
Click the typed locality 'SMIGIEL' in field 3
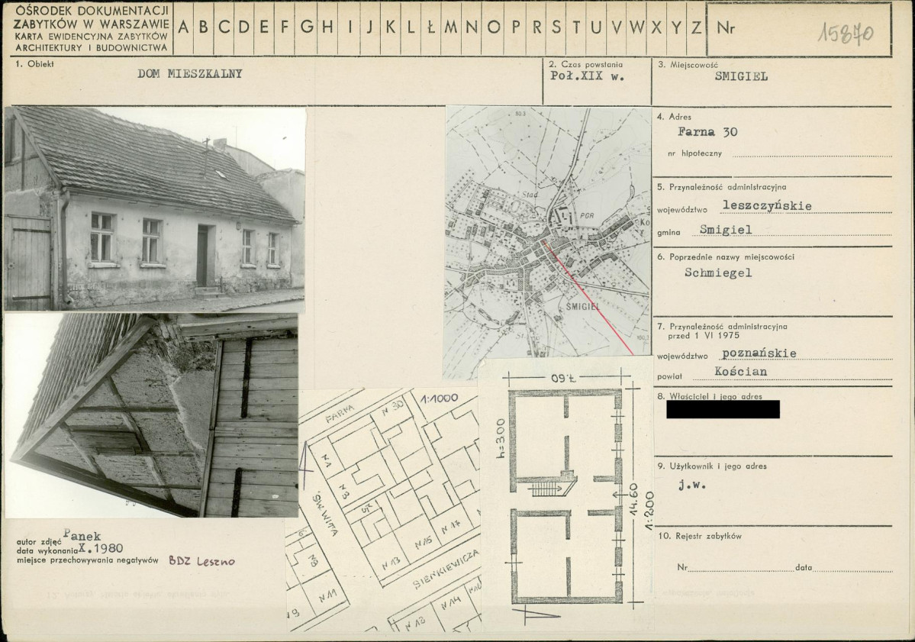pyautogui.click(x=741, y=76)
